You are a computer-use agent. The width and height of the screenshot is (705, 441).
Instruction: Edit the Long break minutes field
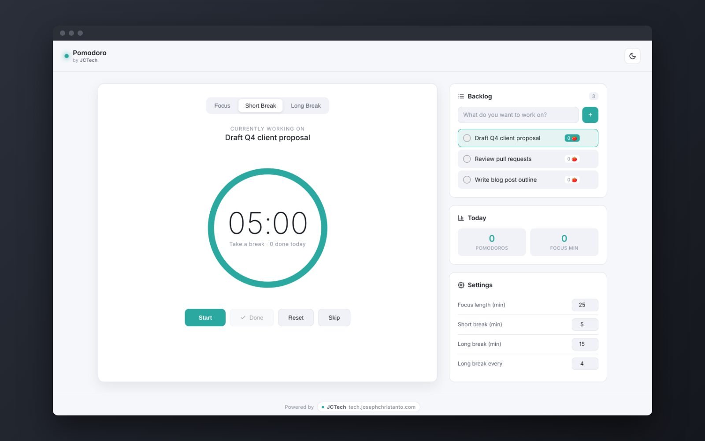(x=585, y=344)
